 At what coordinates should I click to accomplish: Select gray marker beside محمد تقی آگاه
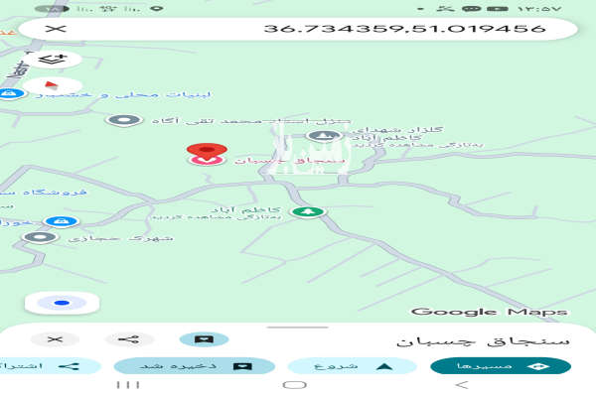click(124, 120)
